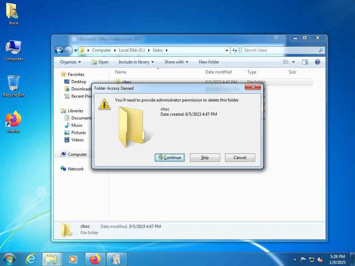Click the Firefox desktop shortcut
Screen dimensions: 355x266
coord(14,122)
